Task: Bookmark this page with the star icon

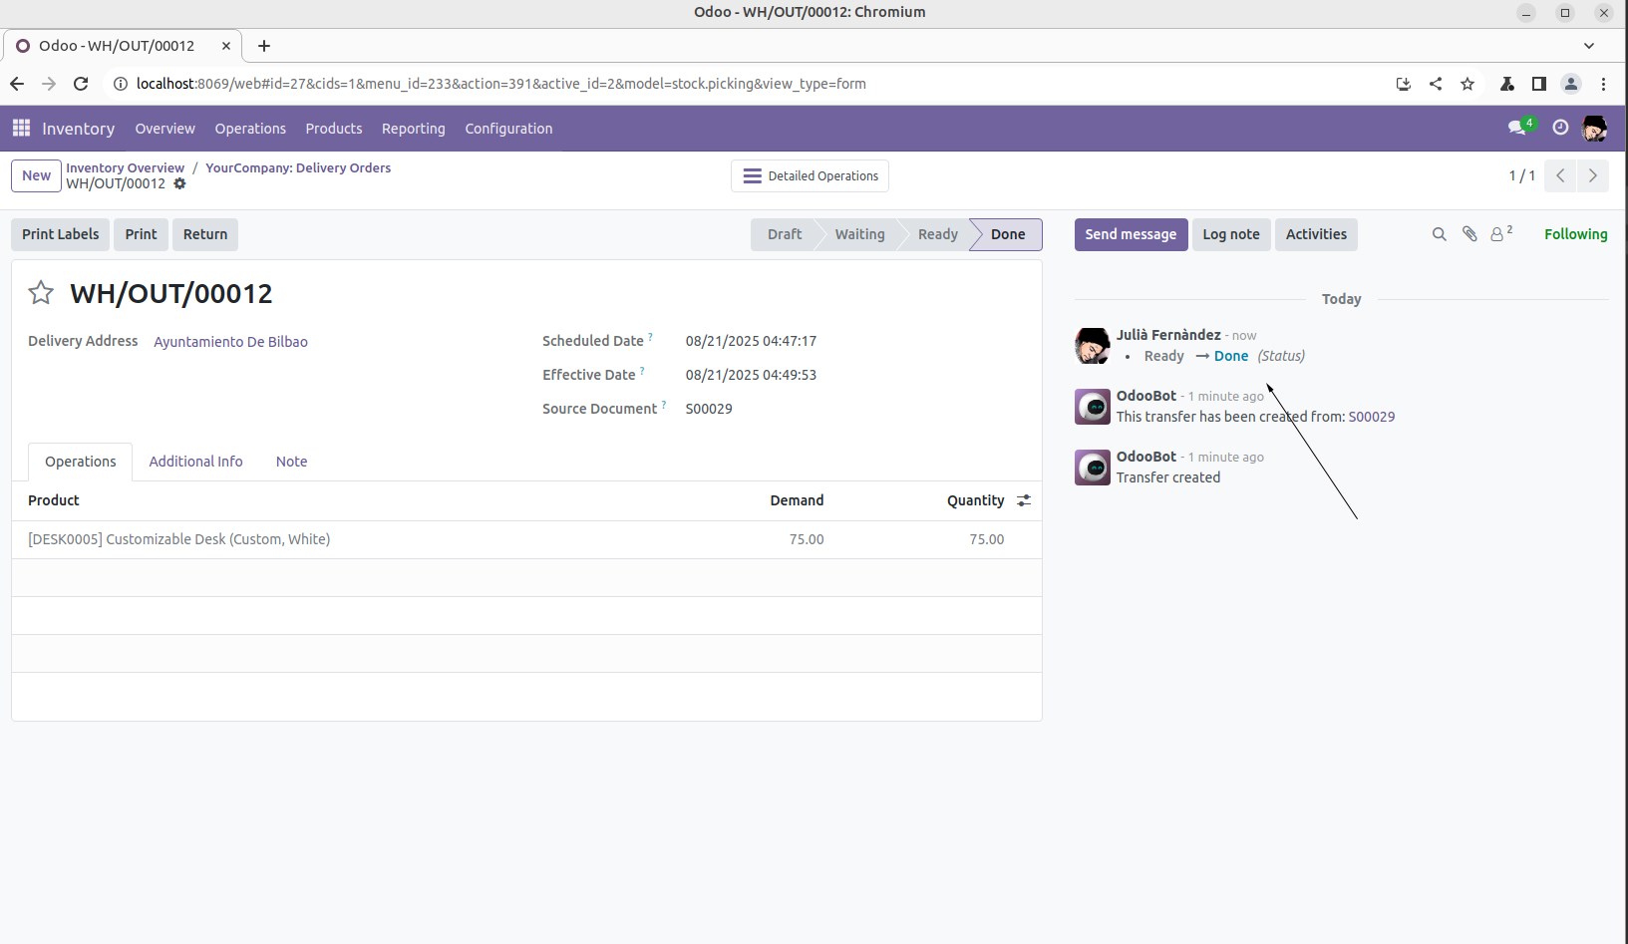Action: [x=1466, y=84]
